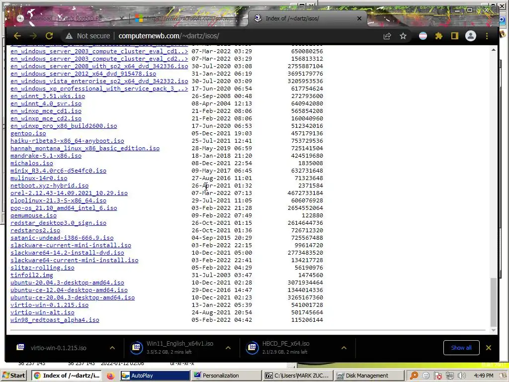The image size is (509, 382).
Task: Click the page scrollbar up arrow
Action: 494,50
